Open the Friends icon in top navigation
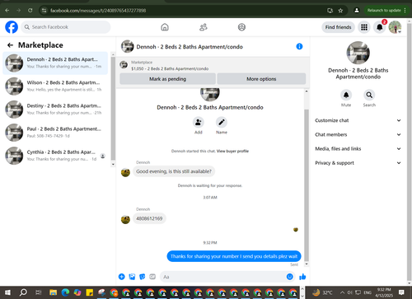The image size is (412, 299). click(204, 27)
